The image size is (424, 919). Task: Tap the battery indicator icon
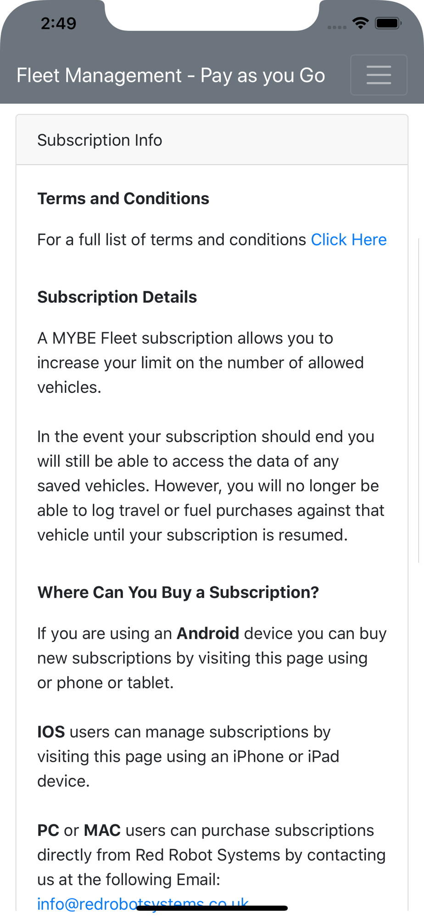tap(388, 23)
